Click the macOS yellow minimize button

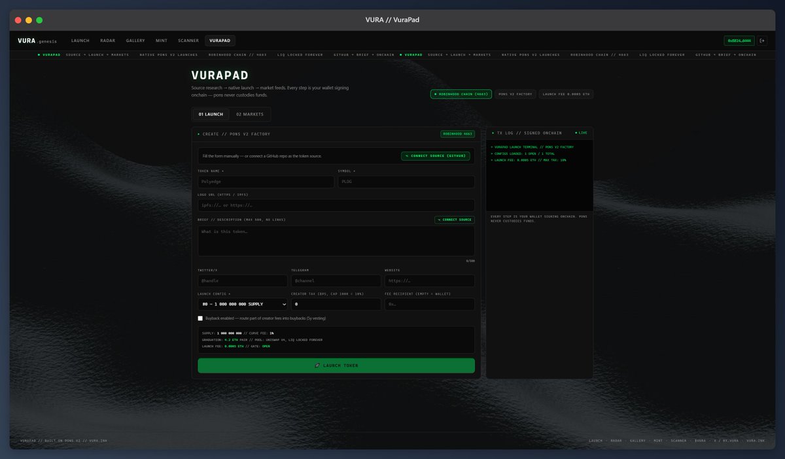(29, 20)
